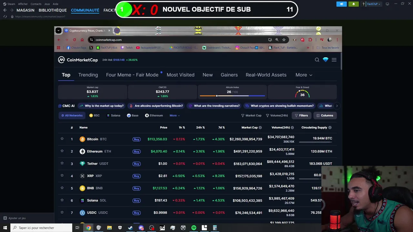Screen dimensions: 413x232
Task: Click the Bitcoin circulating supply progress bar
Action: 316,142
